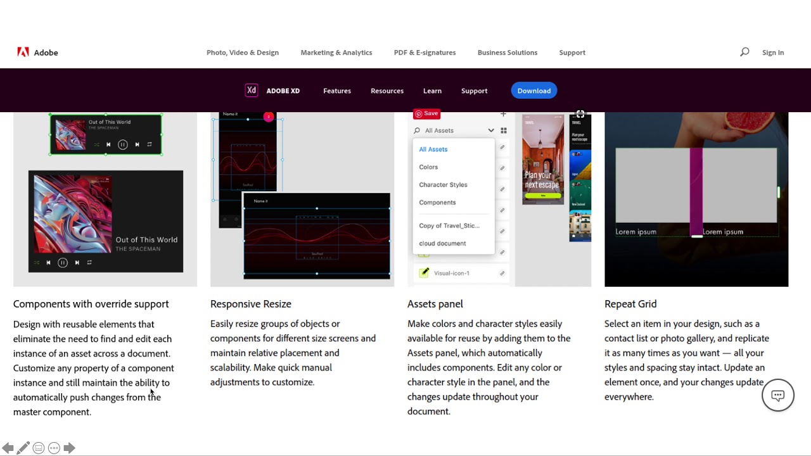
Task: Click the Visual-icon-1 pencil icon
Action: [x=424, y=273]
